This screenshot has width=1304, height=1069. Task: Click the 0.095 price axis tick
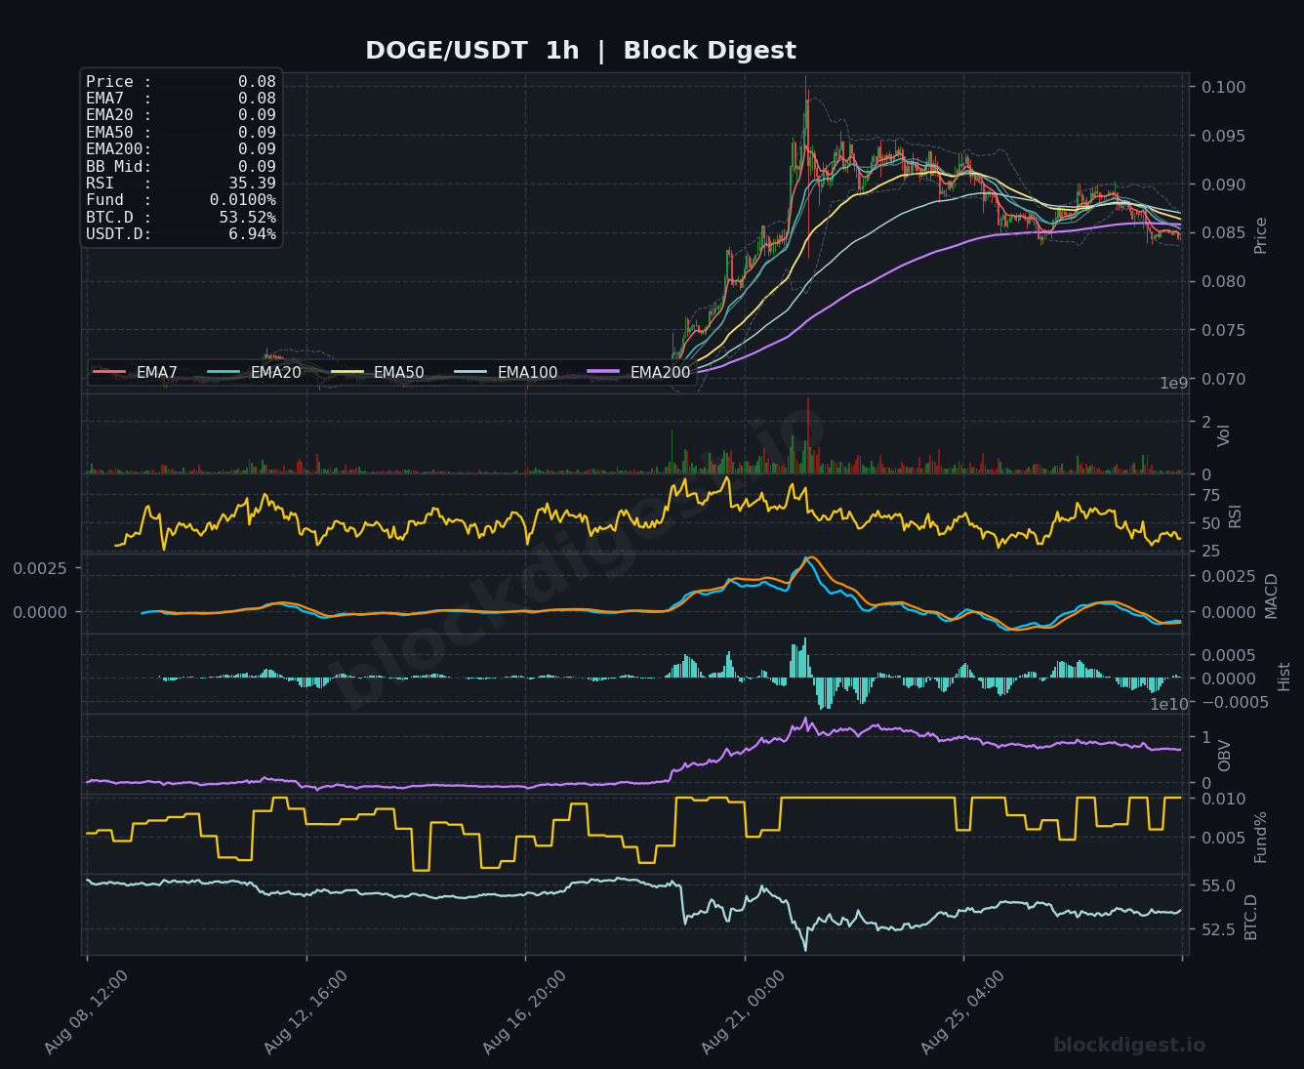(1224, 136)
